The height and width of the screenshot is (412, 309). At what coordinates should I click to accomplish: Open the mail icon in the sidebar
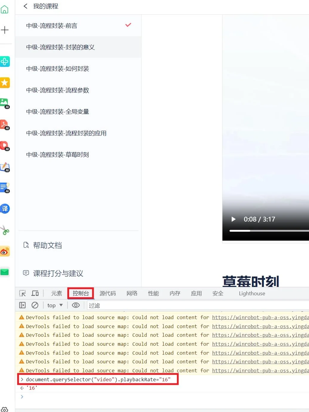tap(5, 272)
